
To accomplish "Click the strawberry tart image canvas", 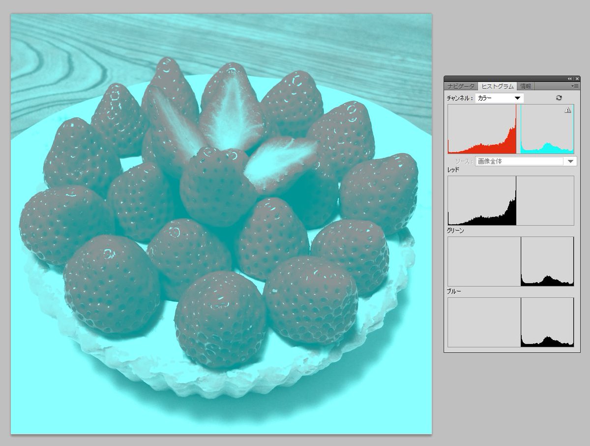I will click(x=221, y=224).
